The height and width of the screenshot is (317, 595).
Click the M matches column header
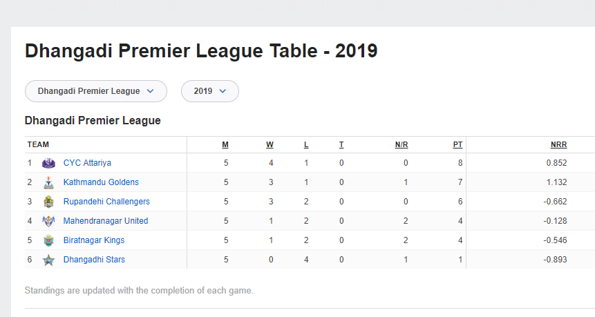point(225,145)
